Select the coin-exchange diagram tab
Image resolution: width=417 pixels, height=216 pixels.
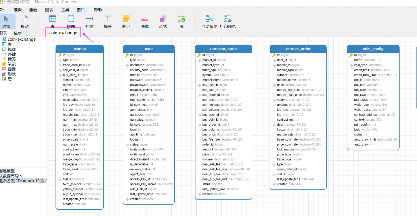tap(63, 33)
